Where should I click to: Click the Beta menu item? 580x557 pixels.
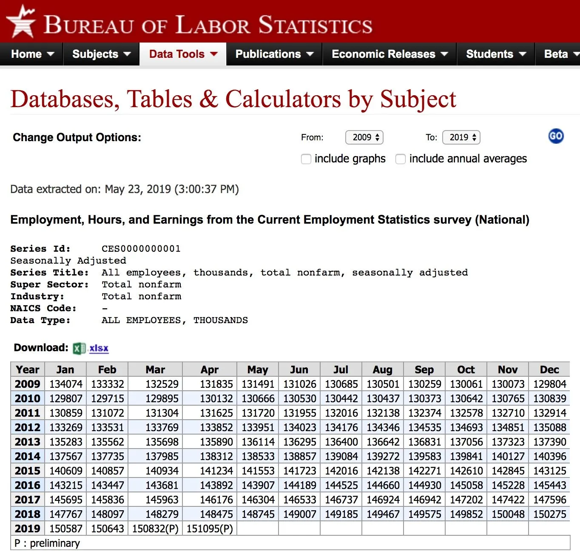559,54
